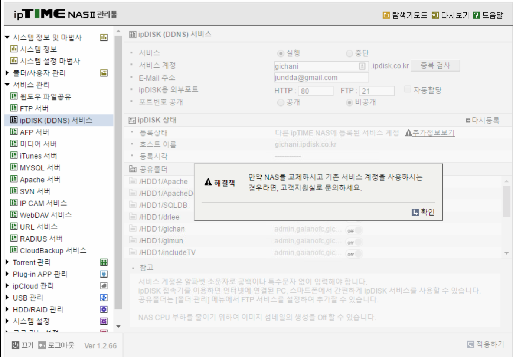Click the E-Mail 주소 input field
This screenshot has height=357, width=513.
point(321,78)
